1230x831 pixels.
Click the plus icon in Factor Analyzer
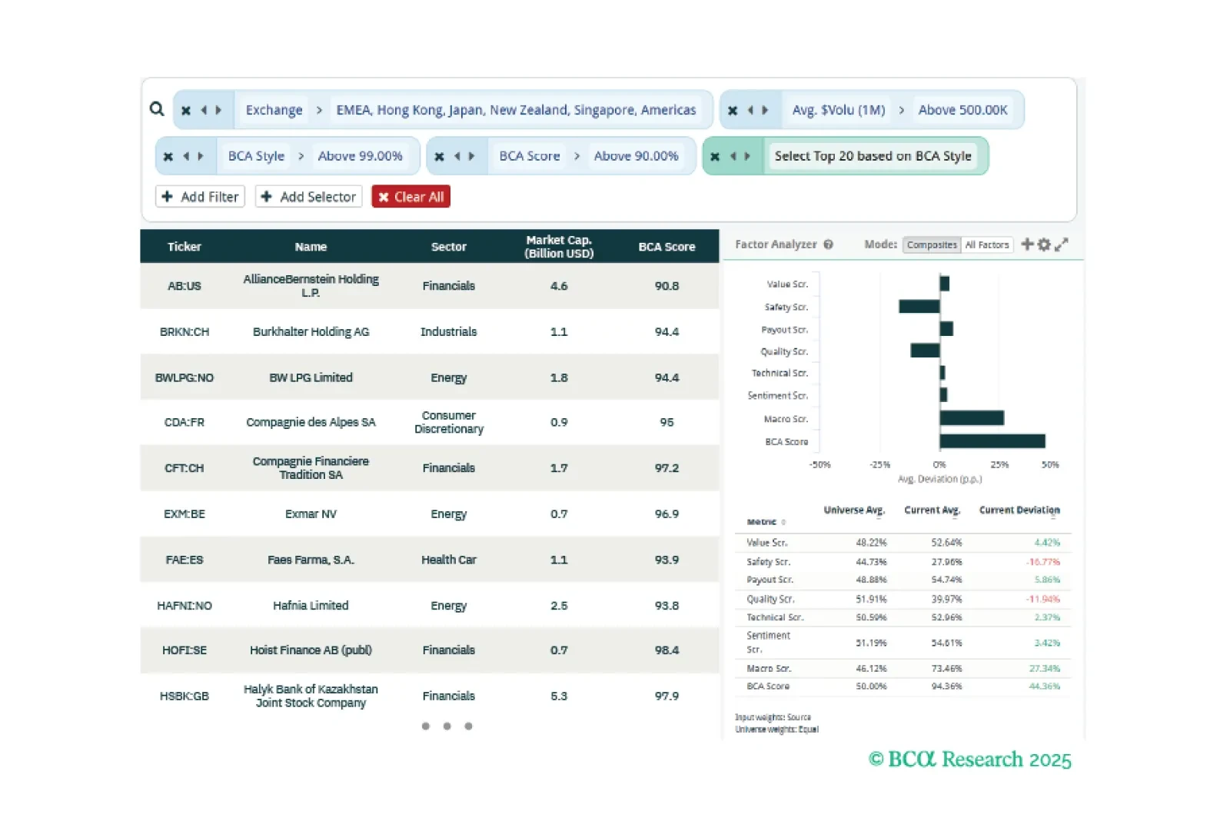1026,244
